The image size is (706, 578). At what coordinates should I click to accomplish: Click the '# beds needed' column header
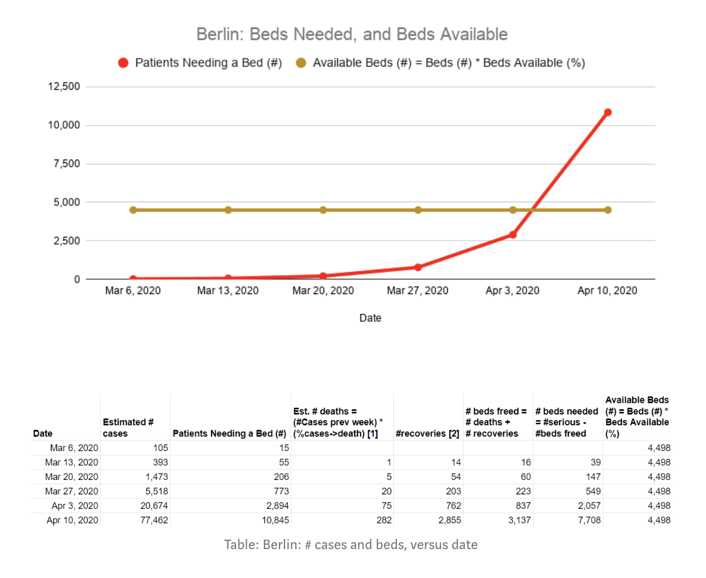click(567, 422)
